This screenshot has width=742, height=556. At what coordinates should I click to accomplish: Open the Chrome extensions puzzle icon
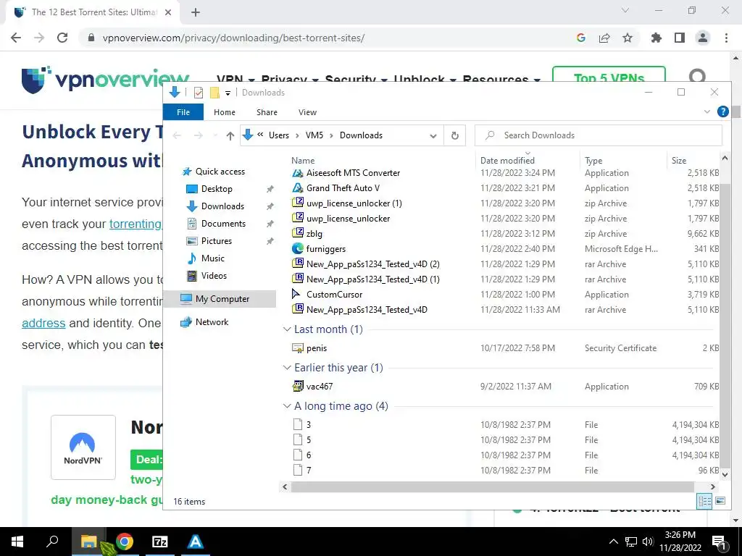point(656,38)
